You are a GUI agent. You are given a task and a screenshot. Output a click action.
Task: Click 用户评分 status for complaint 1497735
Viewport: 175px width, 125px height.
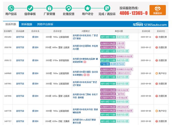pyautogui.click(x=161, y=111)
